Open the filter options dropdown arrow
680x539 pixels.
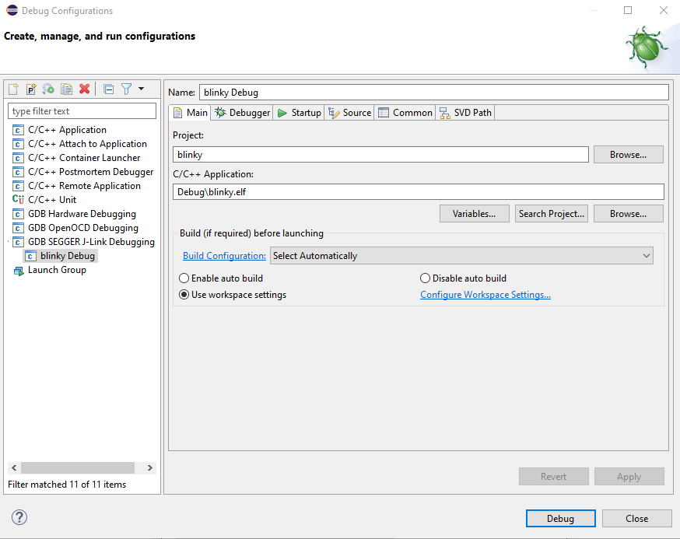pos(142,89)
